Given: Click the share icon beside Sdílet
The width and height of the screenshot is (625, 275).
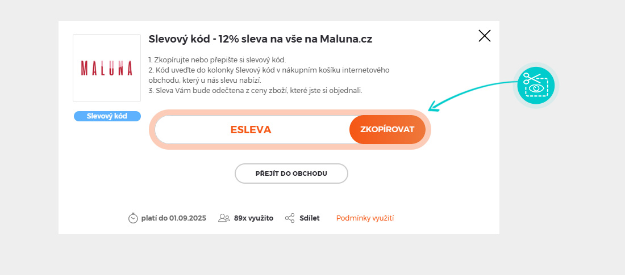Looking at the screenshot, I should coord(290,218).
